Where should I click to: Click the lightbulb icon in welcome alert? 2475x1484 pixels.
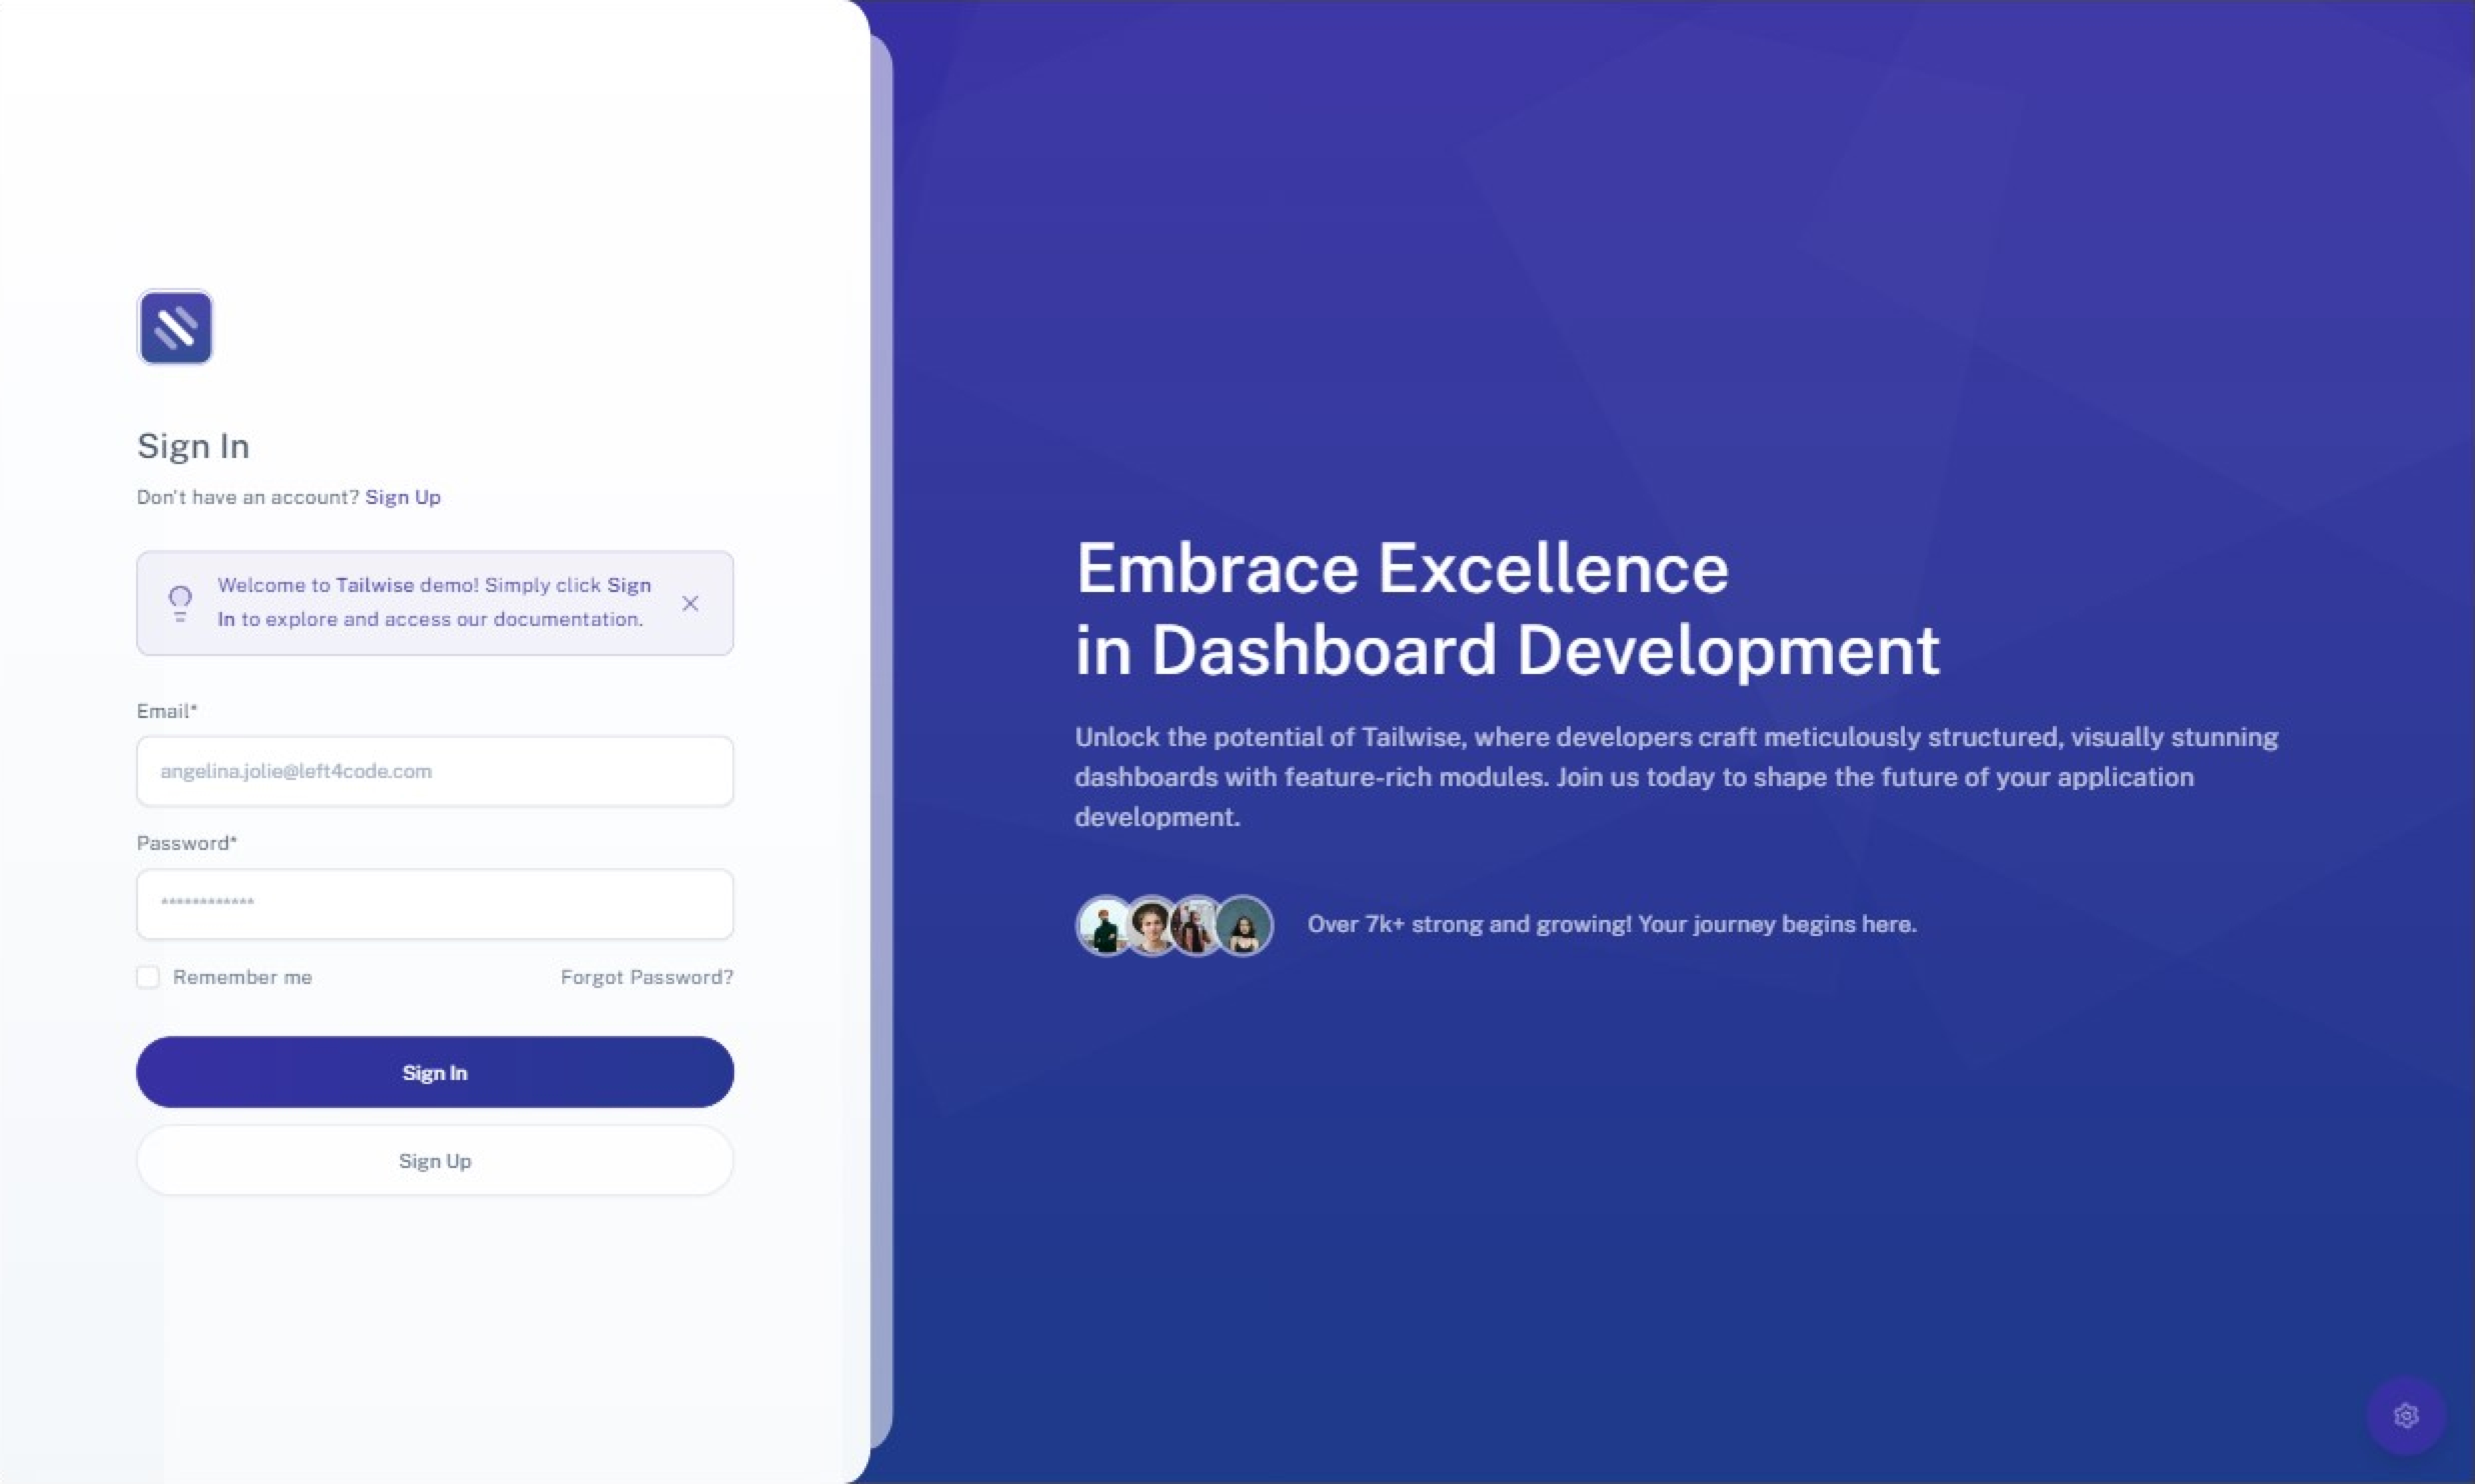[180, 603]
